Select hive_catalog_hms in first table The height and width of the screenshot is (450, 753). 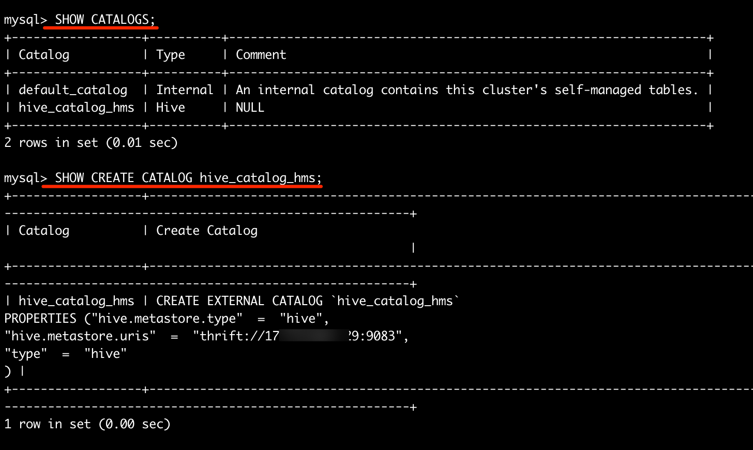(x=77, y=108)
